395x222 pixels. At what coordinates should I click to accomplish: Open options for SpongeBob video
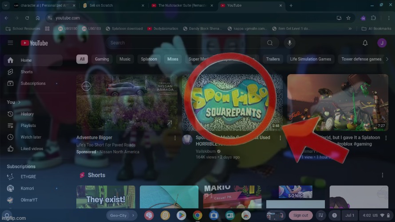280,138
